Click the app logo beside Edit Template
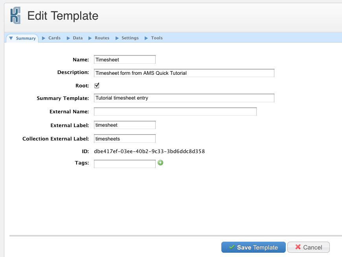Image resolution: width=342 pixels, height=257 pixels. (15, 16)
